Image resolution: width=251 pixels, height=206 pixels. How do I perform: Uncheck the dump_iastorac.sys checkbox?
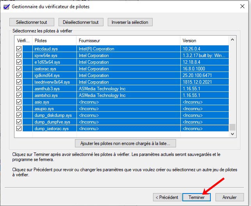pyautogui.click(x=19, y=129)
